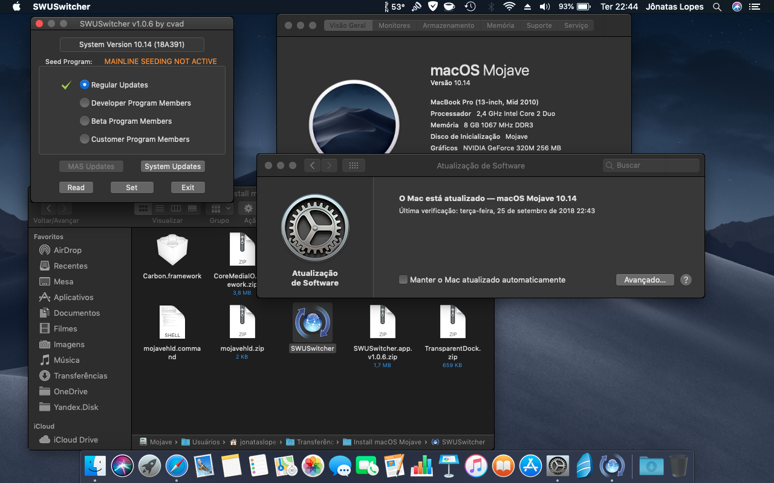This screenshot has width=774, height=483.
Task: Select mojavehld.zip archive in Finder
Action: pos(242,322)
